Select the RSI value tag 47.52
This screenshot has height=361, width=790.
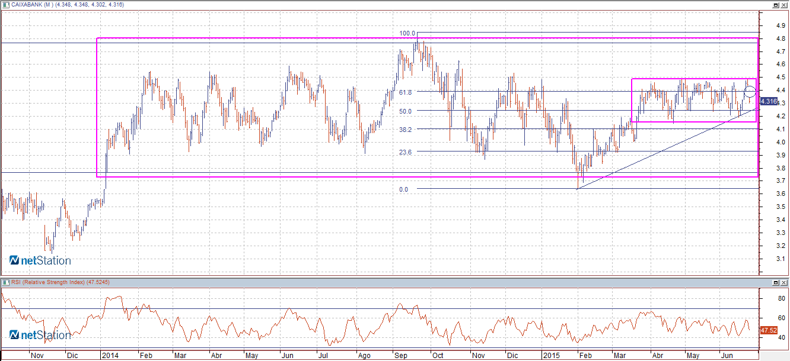pyautogui.click(x=769, y=330)
